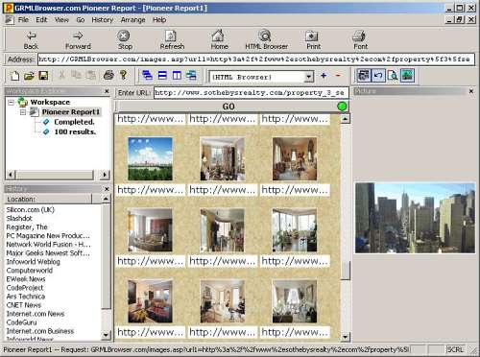Click the red minus icon

click(x=338, y=76)
